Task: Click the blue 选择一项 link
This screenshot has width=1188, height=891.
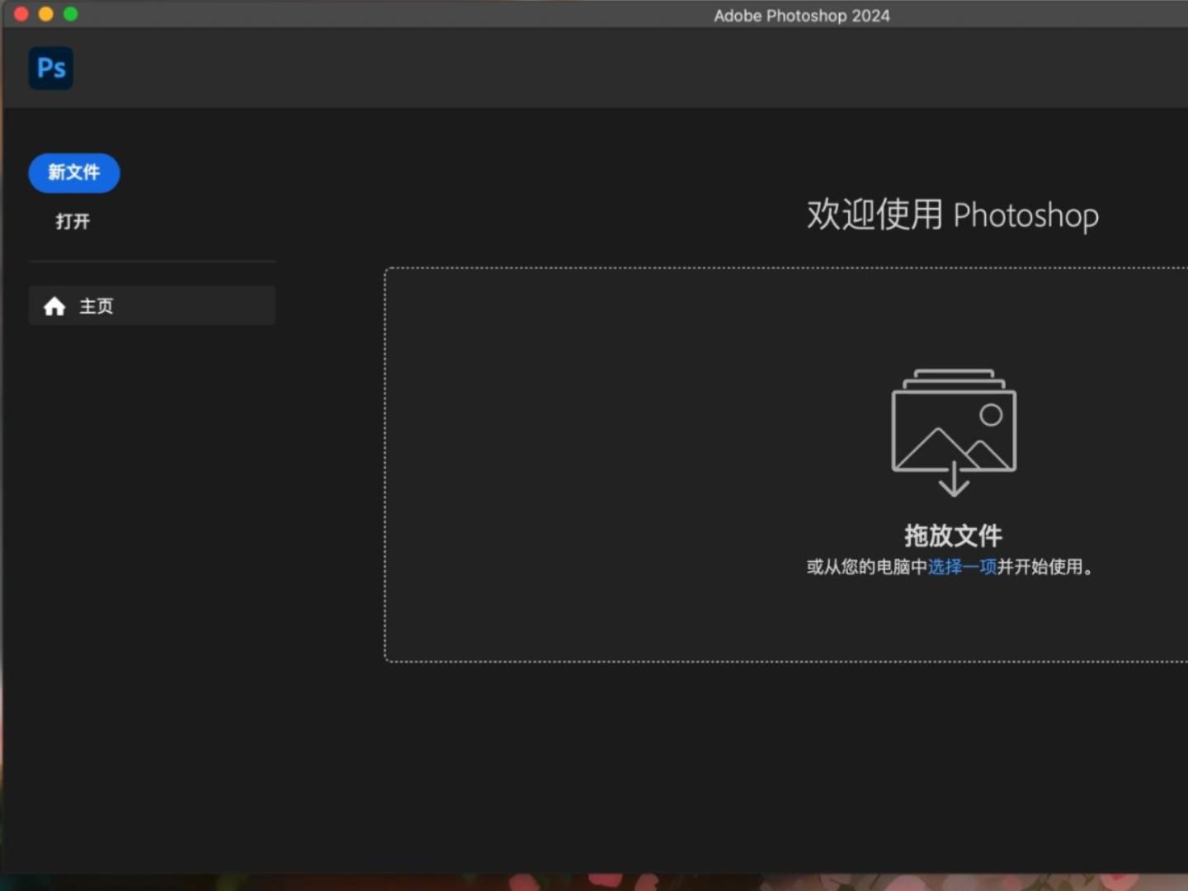Action: coord(961,568)
